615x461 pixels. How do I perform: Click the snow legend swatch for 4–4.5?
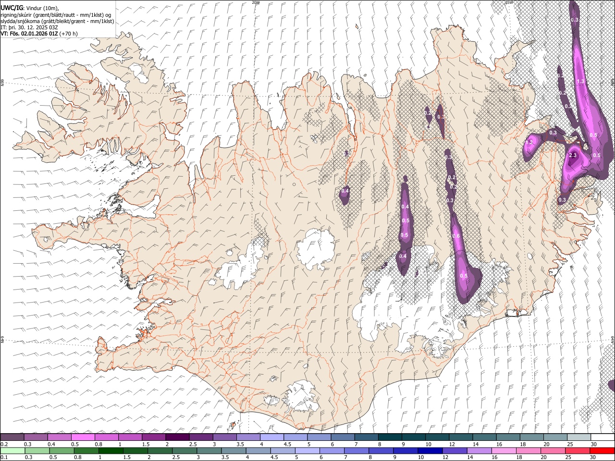(272, 437)
